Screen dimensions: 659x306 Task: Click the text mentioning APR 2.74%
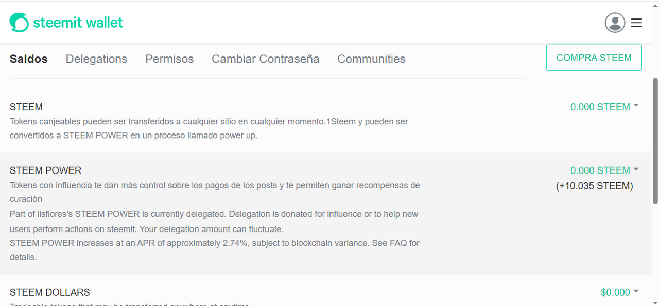(x=215, y=250)
